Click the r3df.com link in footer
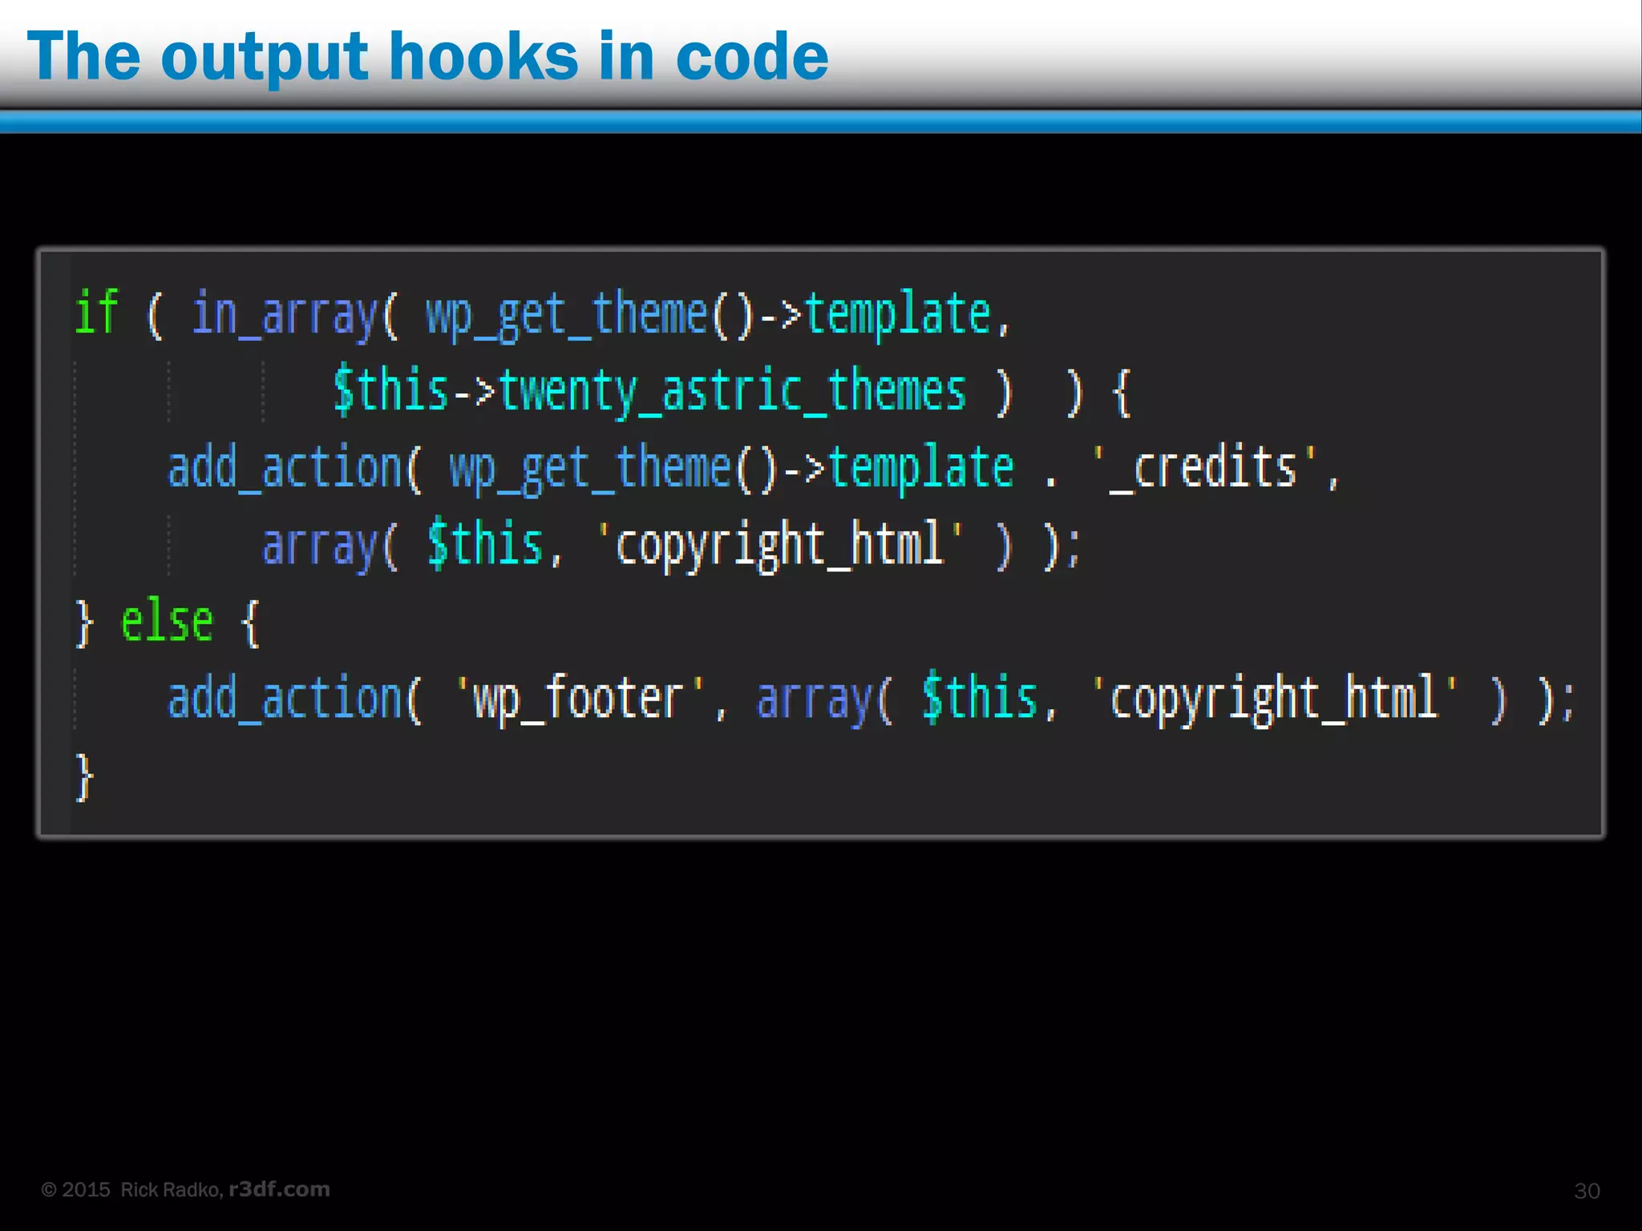Viewport: 1642px width, 1231px height. click(x=279, y=1189)
